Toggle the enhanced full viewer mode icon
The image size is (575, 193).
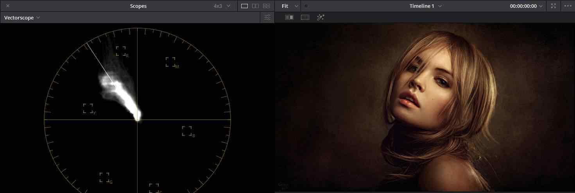(x=553, y=6)
